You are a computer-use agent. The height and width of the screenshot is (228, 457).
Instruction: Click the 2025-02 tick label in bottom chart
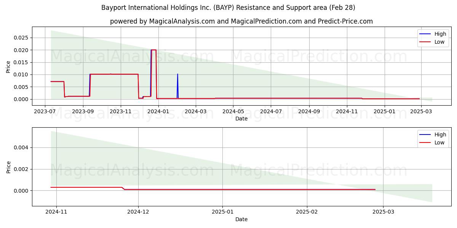[x=307, y=212]
